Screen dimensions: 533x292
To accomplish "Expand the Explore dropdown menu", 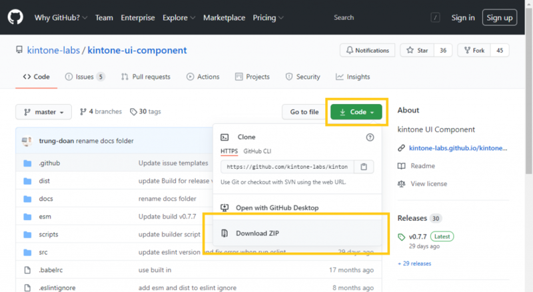I will tap(179, 18).
